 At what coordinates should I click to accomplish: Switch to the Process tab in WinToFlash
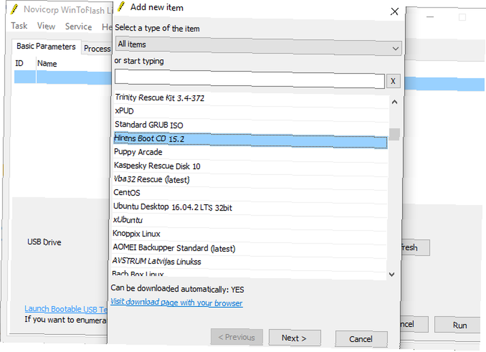97,49
